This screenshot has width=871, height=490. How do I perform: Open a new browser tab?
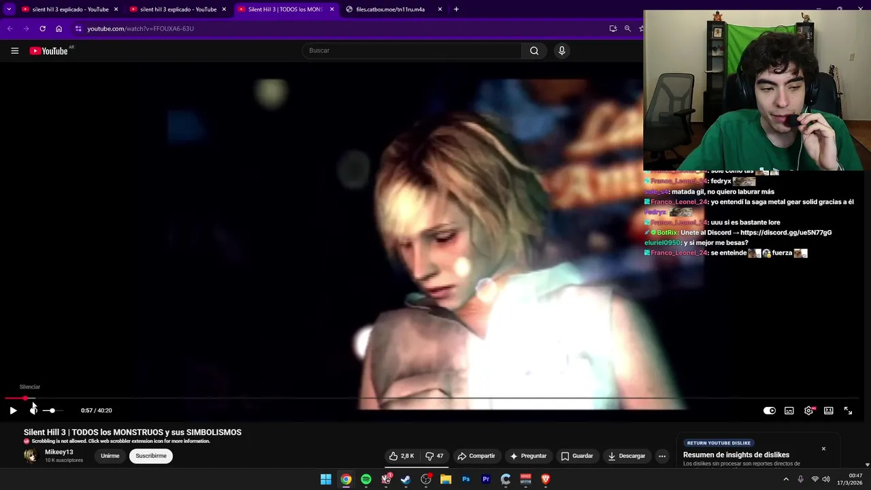[456, 10]
